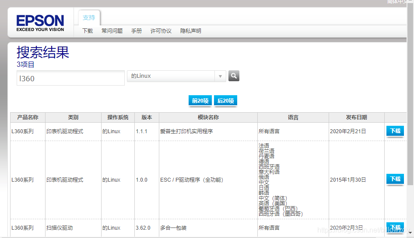The image size is (414, 238).
Task: Open the 下载 menu item
Action: pyautogui.click(x=88, y=31)
